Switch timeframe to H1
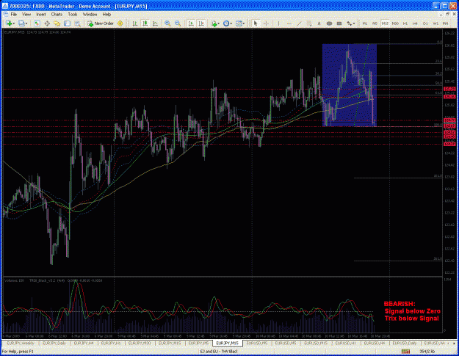 point(405,23)
